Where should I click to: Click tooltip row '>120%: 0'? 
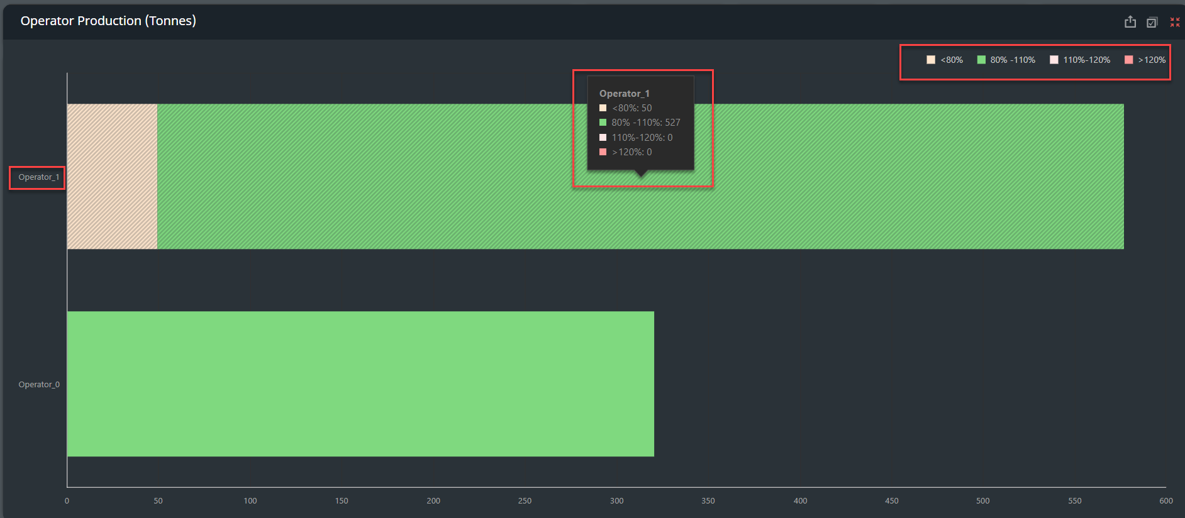click(625, 152)
